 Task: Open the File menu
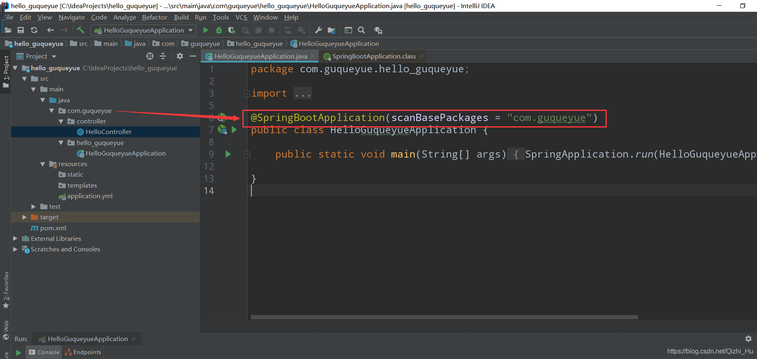click(9, 17)
